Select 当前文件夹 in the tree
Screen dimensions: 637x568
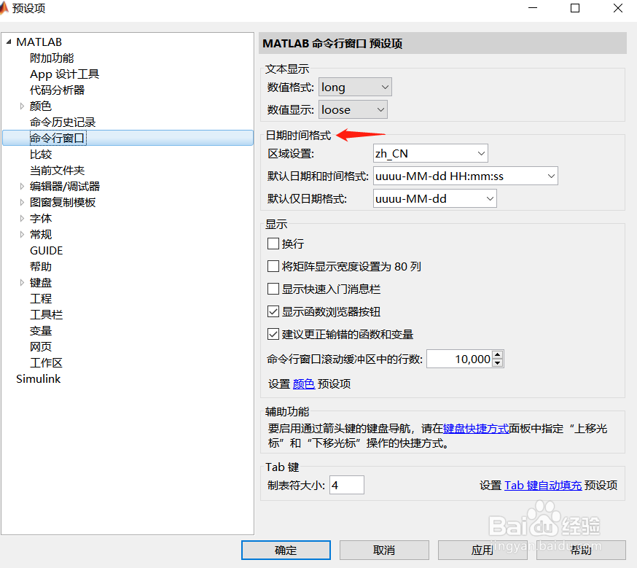click(x=58, y=170)
